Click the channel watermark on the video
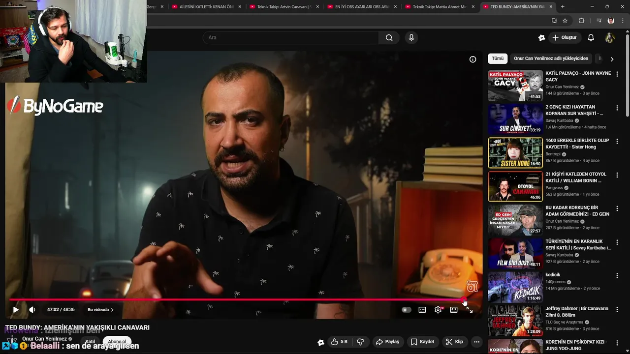 [x=472, y=286]
